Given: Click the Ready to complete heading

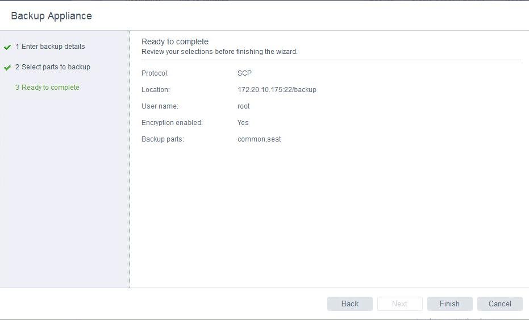Looking at the screenshot, I should tap(175, 41).
